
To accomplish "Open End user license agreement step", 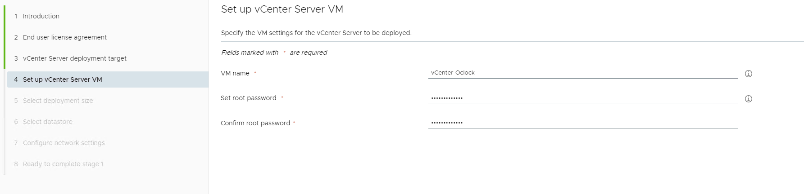I will point(65,37).
